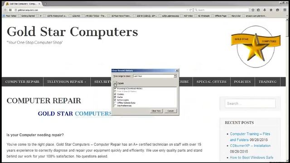Open a new tab with the plus button

tap(45, 4)
